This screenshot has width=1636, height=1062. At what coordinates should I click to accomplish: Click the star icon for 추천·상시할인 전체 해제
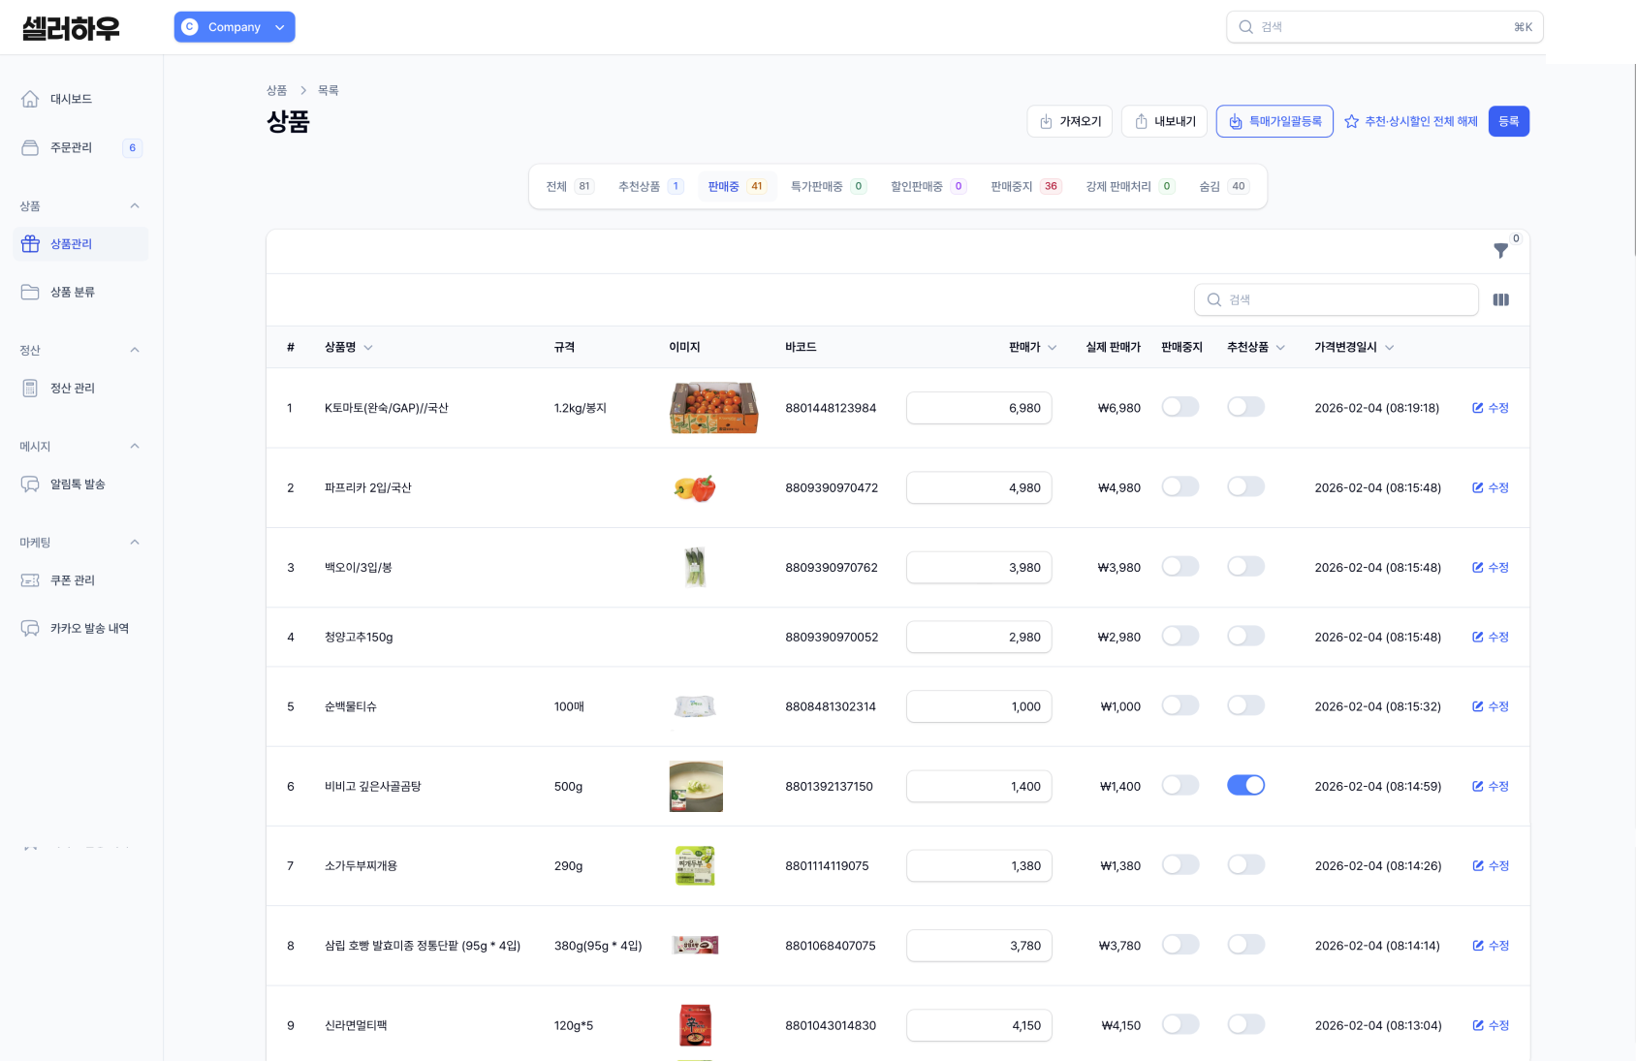pyautogui.click(x=1351, y=121)
